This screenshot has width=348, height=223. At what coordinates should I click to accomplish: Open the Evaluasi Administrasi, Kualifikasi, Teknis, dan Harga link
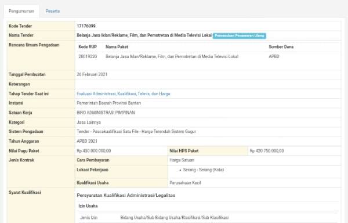(x=124, y=93)
